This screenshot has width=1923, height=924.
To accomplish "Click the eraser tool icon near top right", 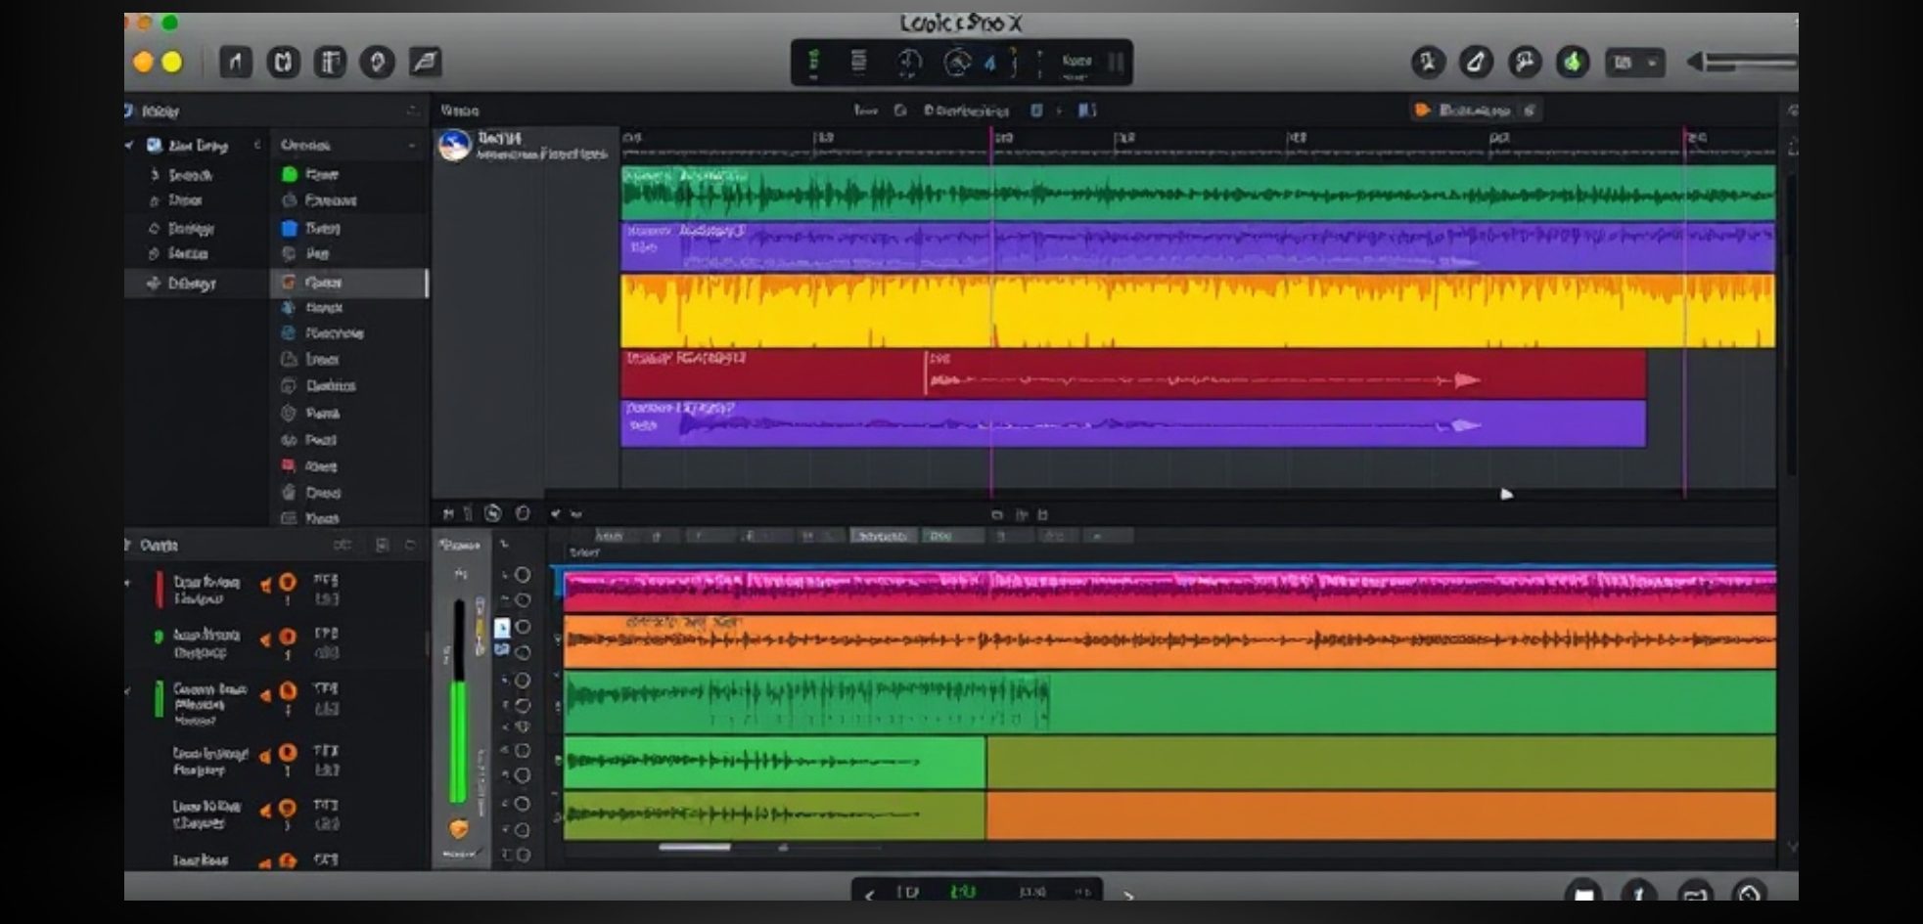I will point(1475,61).
